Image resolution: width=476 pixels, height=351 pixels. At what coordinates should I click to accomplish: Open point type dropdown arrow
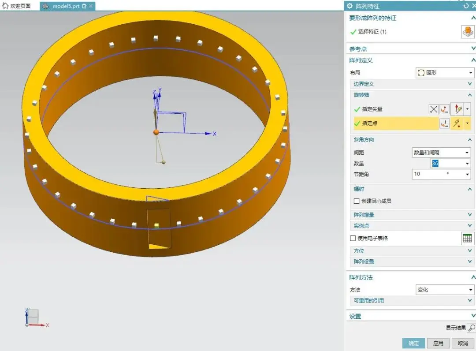click(x=468, y=123)
